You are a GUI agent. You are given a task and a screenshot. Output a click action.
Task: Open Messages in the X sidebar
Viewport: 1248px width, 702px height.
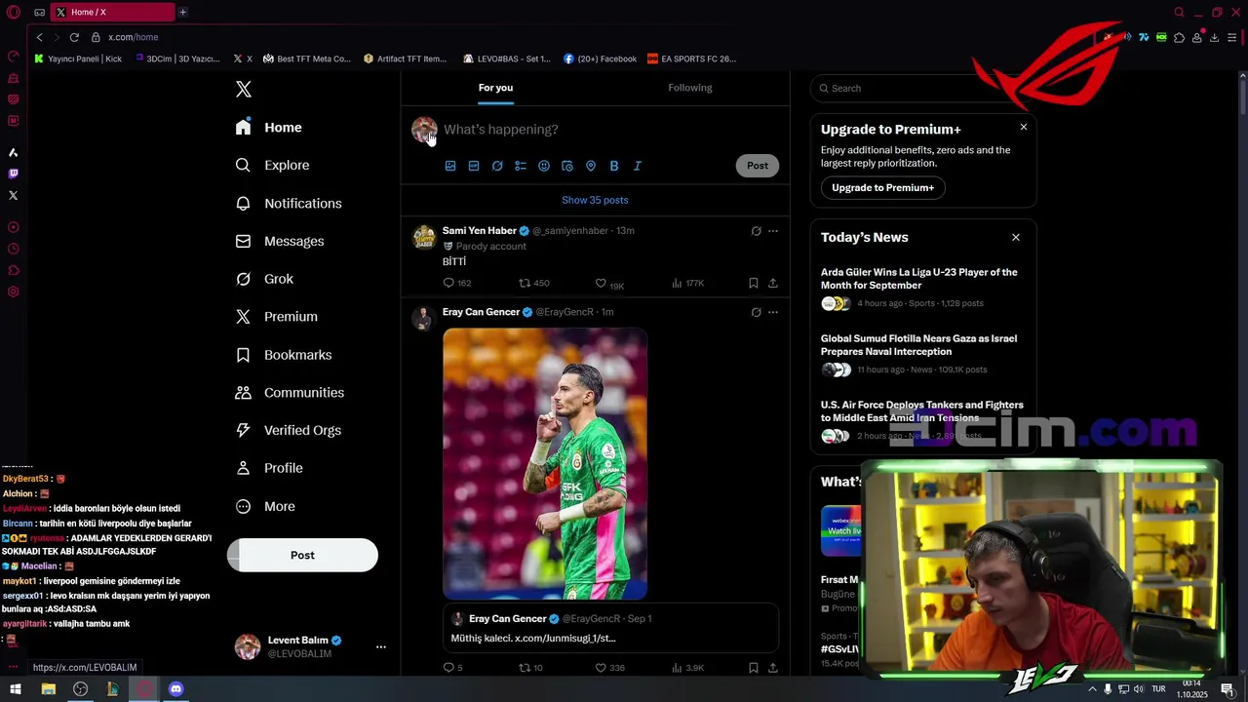point(280,242)
